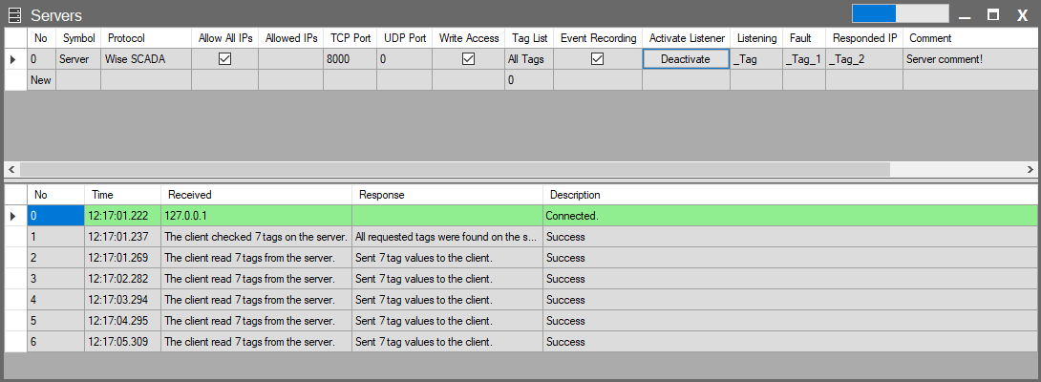Image resolution: width=1041 pixels, height=382 pixels.
Task: Click the Description column header in log
Action: point(573,195)
